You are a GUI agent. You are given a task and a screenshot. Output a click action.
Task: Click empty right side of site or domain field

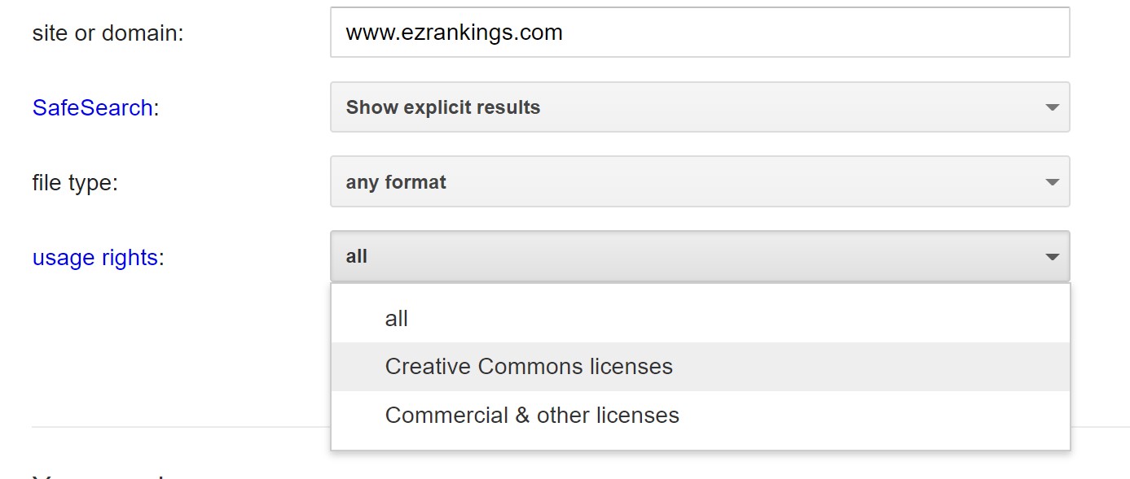[x=896, y=33]
